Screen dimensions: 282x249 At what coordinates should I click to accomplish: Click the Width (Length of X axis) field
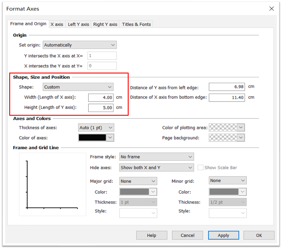pos(101,98)
